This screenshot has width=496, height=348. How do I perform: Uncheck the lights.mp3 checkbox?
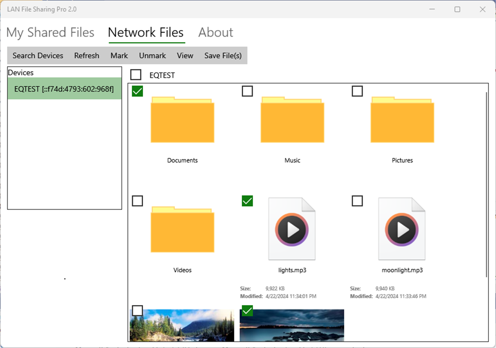click(x=247, y=201)
